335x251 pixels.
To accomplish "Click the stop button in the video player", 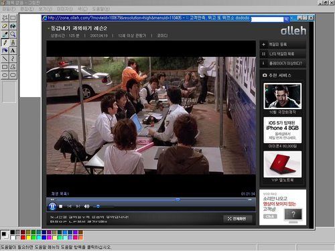I will (61, 206).
